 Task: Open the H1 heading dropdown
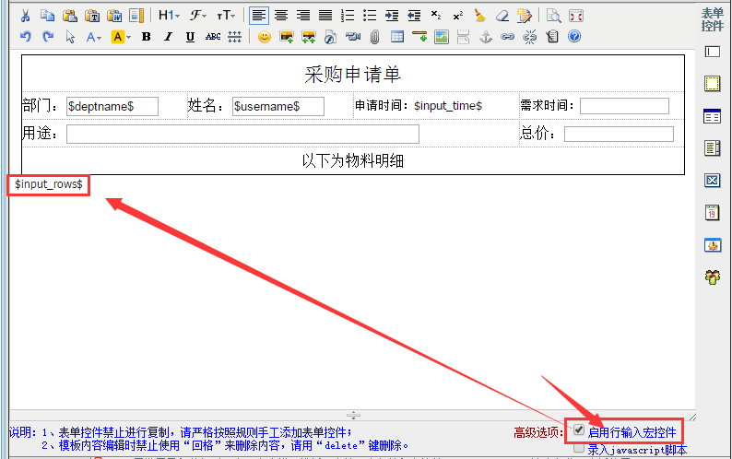coord(169,16)
